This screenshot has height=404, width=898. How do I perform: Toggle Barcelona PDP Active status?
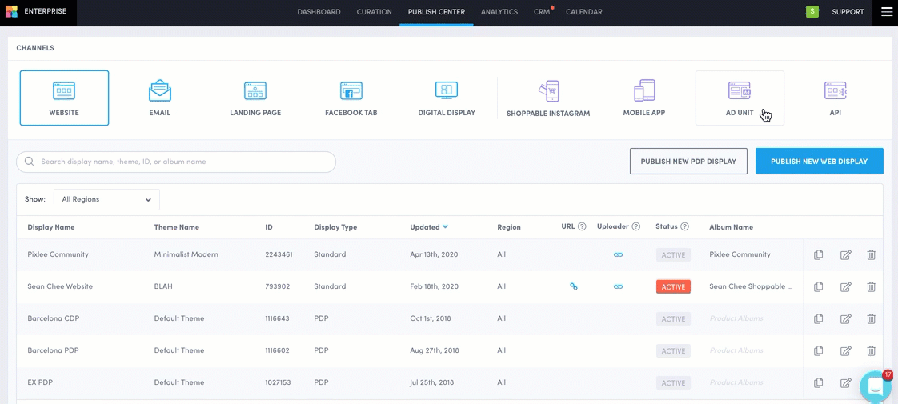coord(673,351)
